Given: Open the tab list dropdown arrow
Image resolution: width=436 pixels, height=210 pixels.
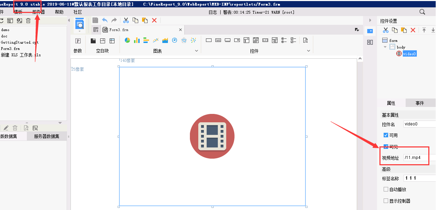Looking at the screenshot, I should click(357, 30).
